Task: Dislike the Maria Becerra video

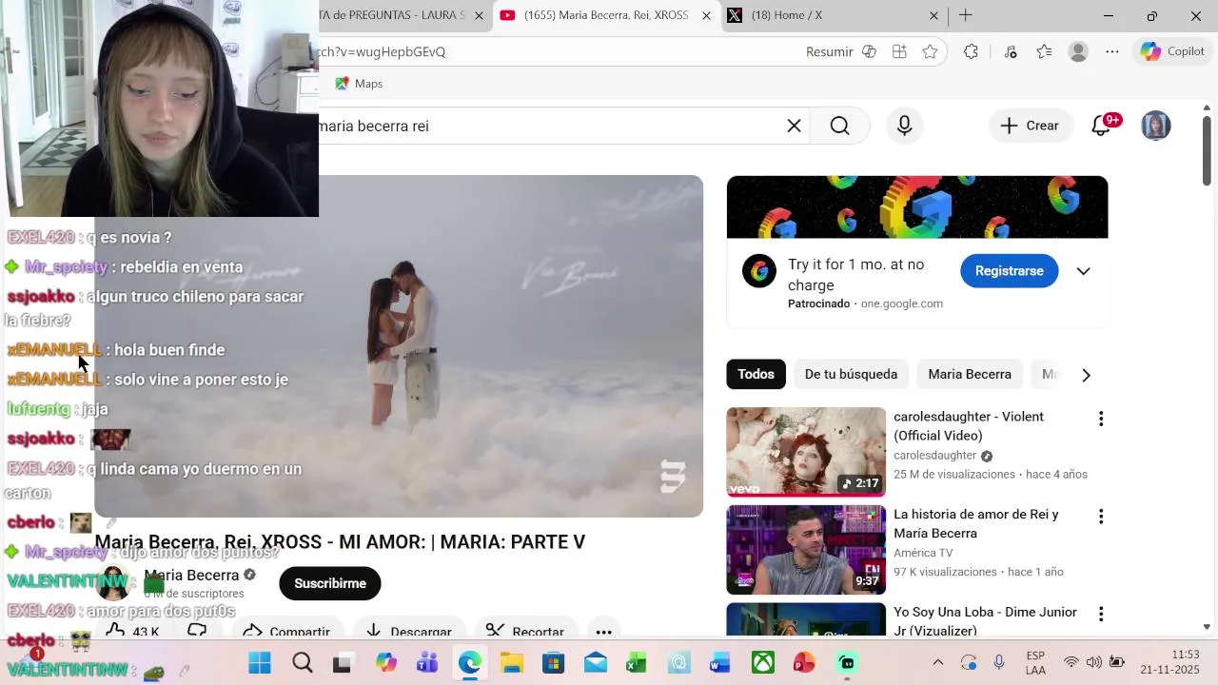Action: [197, 629]
